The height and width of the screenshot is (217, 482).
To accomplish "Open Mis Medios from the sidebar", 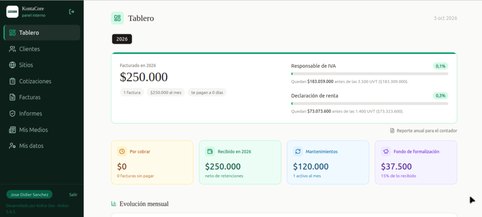I will coord(42,130).
